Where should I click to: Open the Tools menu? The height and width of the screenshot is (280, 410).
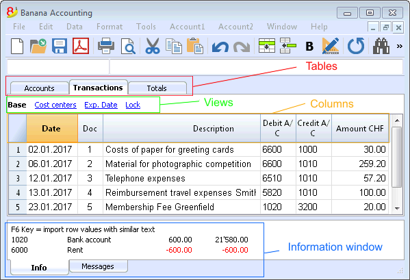pyautogui.click(x=146, y=27)
